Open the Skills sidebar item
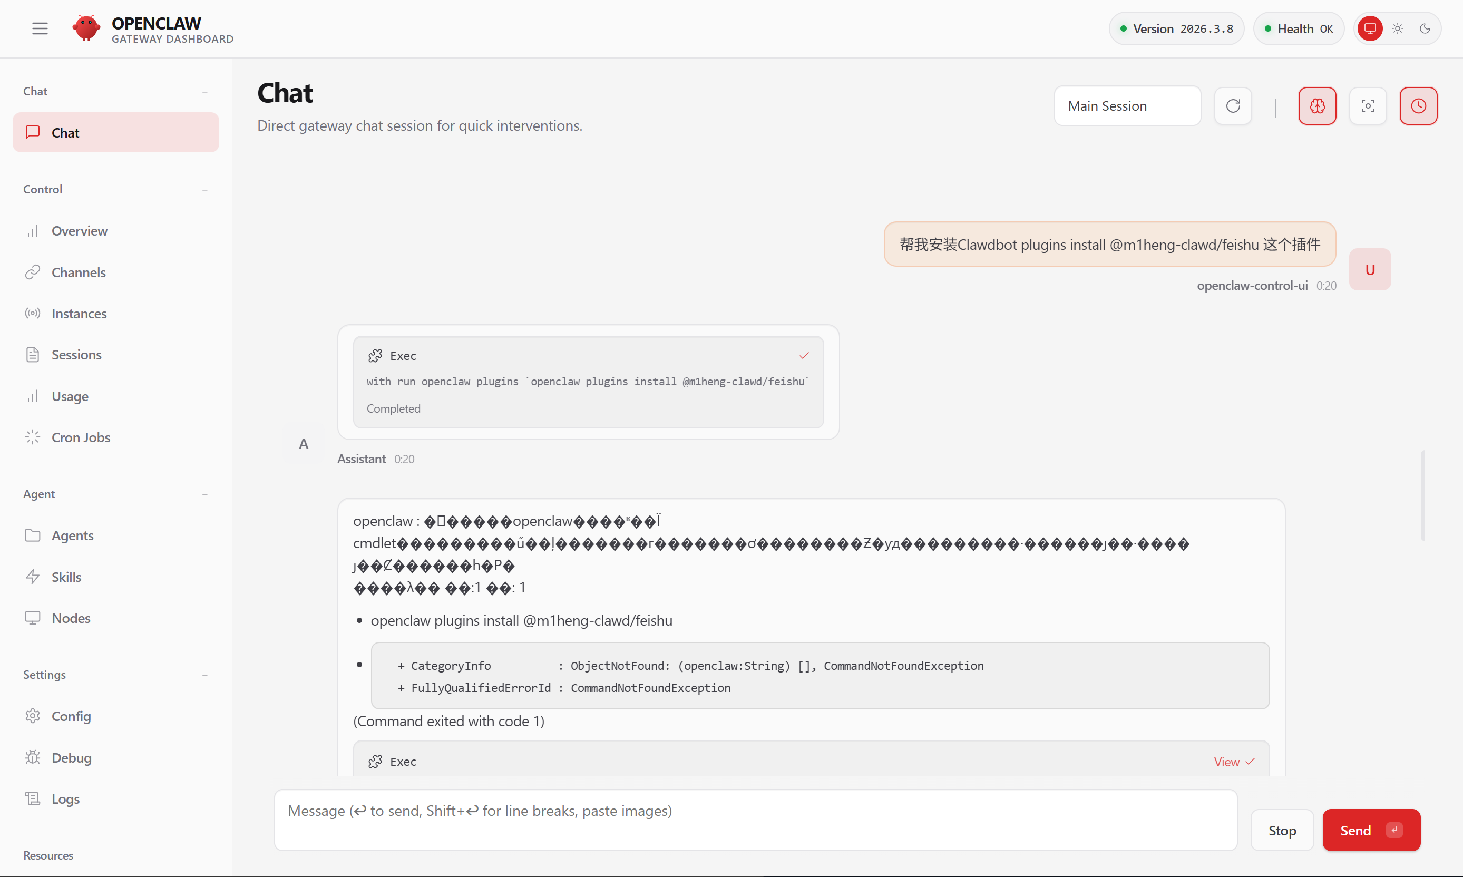This screenshot has width=1463, height=877. 66,577
